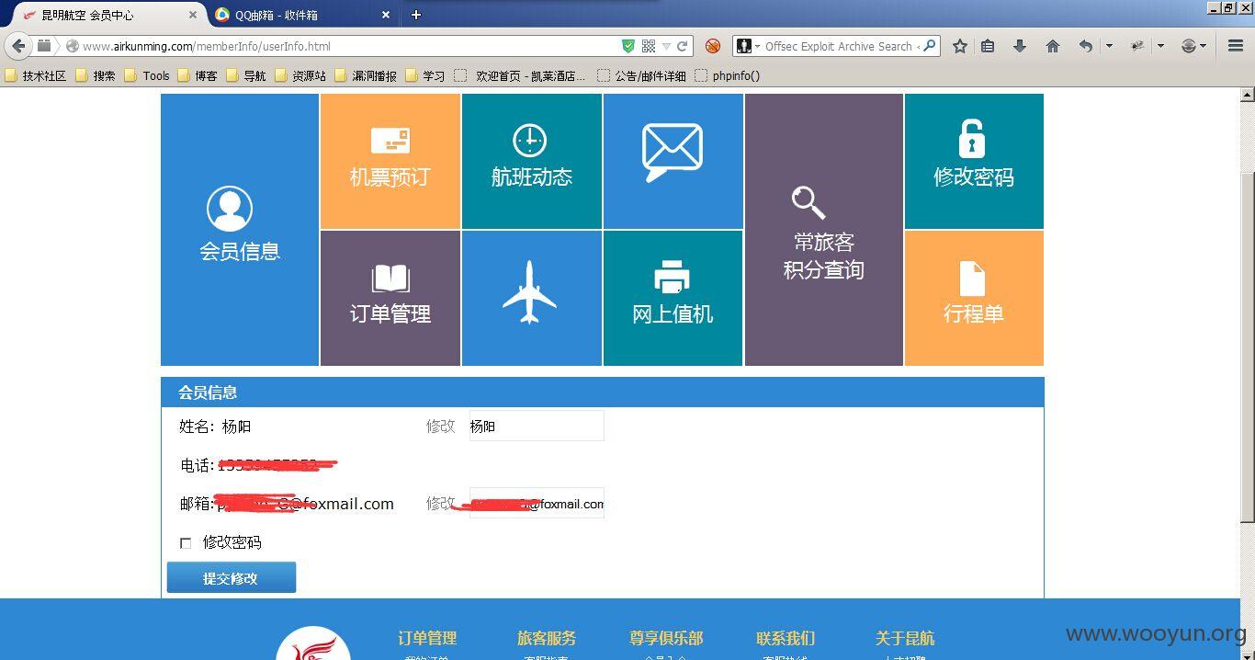The width and height of the screenshot is (1255, 660).
Task: Click the Kunming Airlines footer logo
Action: tap(313, 644)
